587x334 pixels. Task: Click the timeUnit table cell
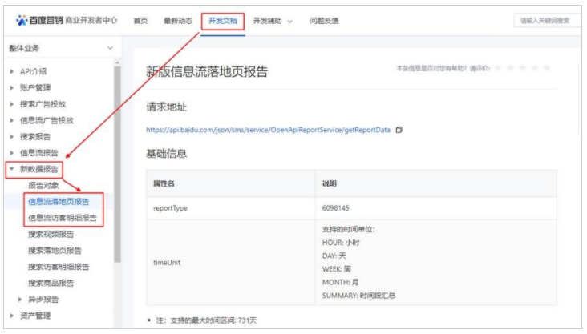[x=231, y=262]
